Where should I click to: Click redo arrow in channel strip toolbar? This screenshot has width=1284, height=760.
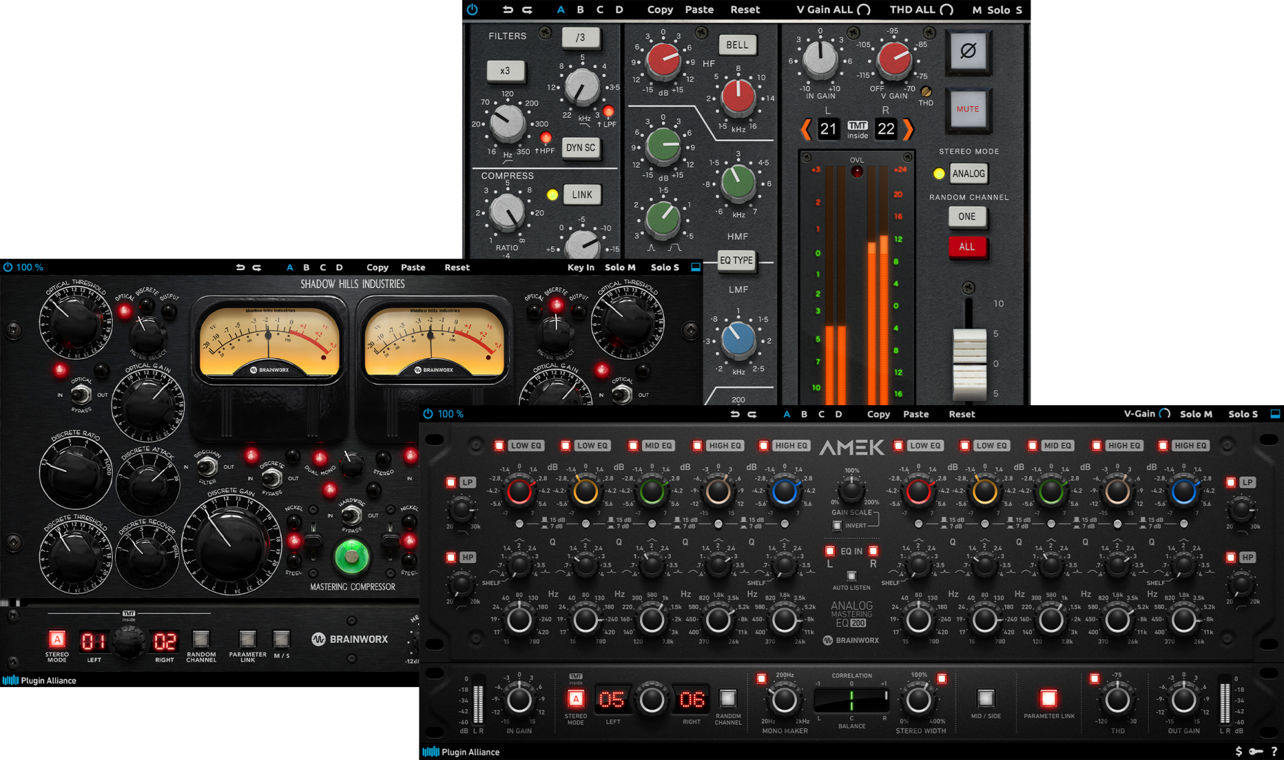pyautogui.click(x=527, y=10)
